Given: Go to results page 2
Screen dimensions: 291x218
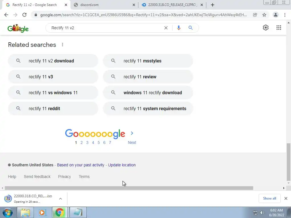Looking at the screenshot, I should click(x=82, y=142).
